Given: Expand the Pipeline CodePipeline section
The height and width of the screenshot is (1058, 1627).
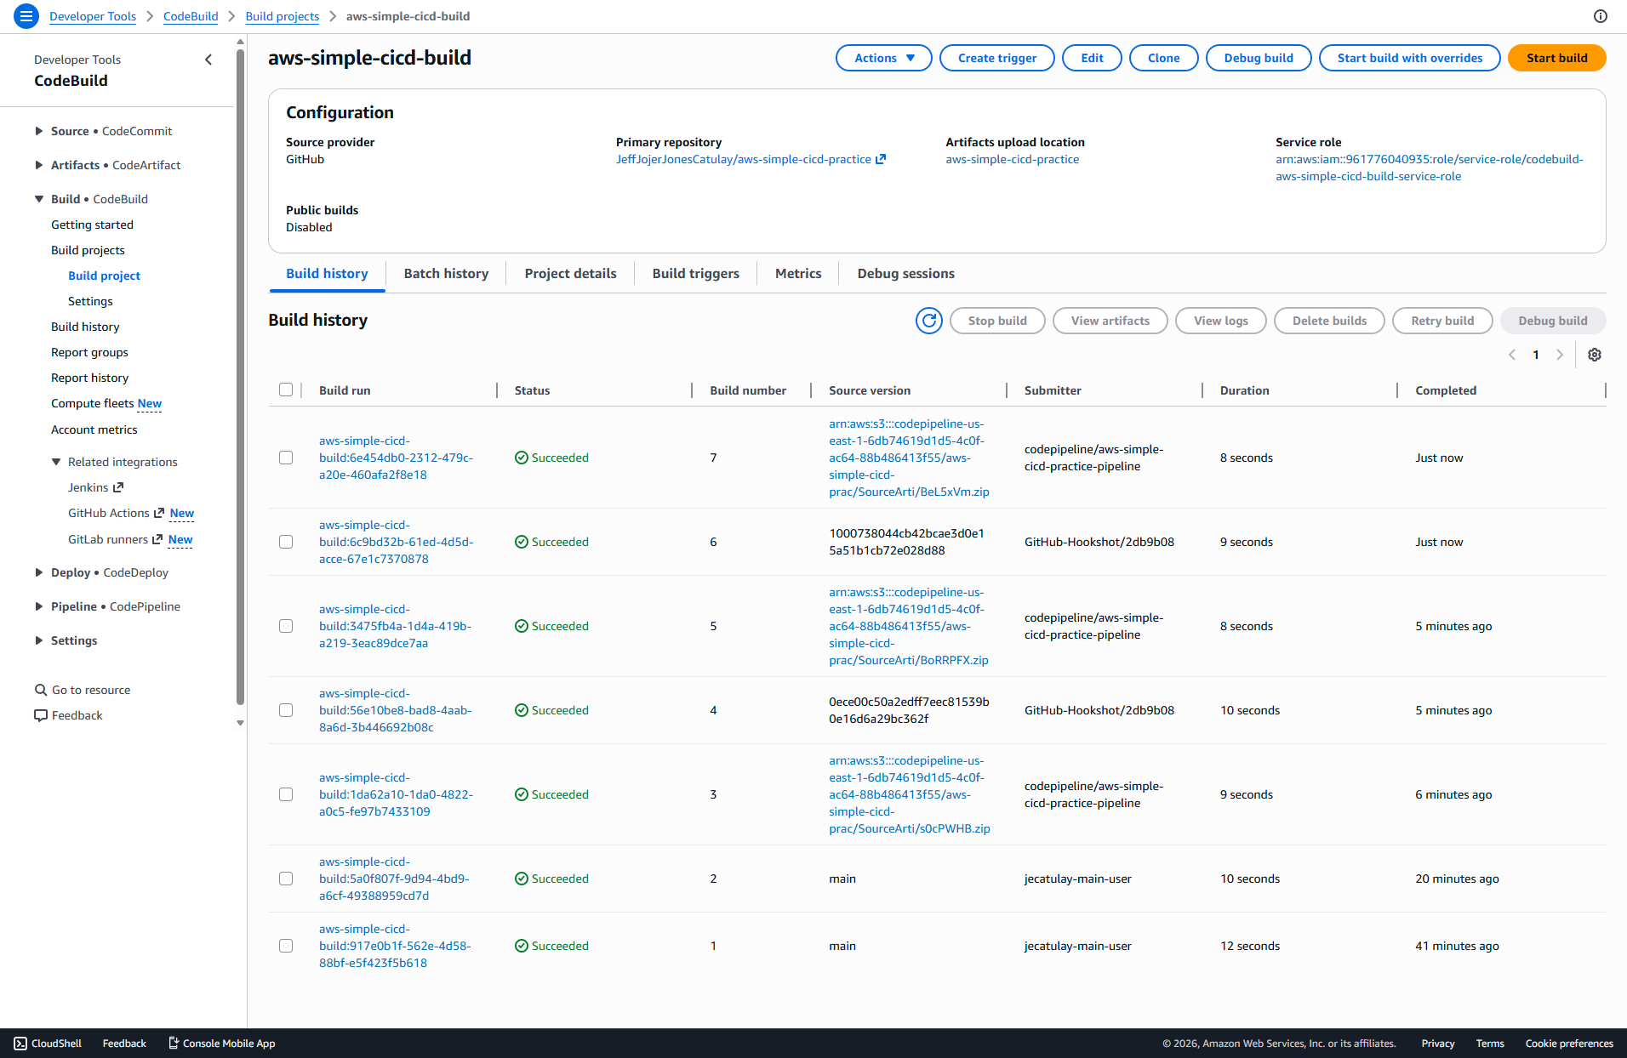Looking at the screenshot, I should [x=39, y=606].
